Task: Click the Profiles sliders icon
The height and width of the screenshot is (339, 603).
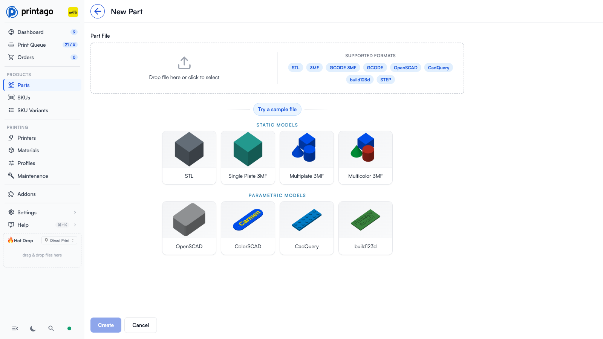Action: coord(11,163)
